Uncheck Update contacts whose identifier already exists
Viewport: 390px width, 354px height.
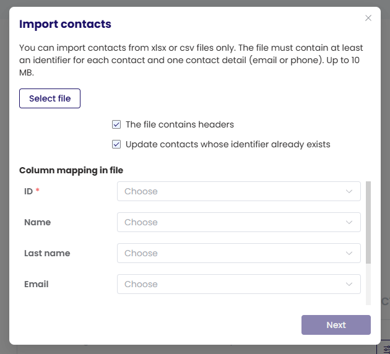(x=116, y=144)
